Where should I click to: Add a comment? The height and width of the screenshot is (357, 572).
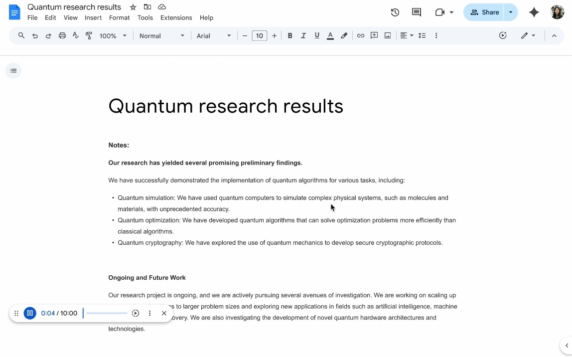click(x=374, y=35)
